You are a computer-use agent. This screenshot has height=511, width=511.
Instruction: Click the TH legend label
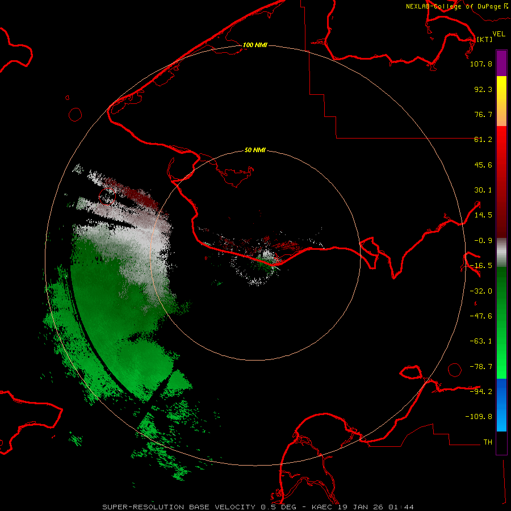pyautogui.click(x=488, y=442)
